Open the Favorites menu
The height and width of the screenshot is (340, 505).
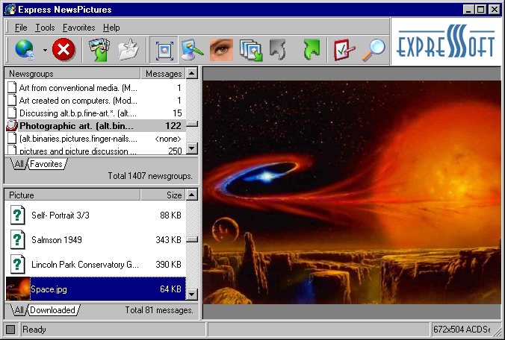click(x=78, y=28)
